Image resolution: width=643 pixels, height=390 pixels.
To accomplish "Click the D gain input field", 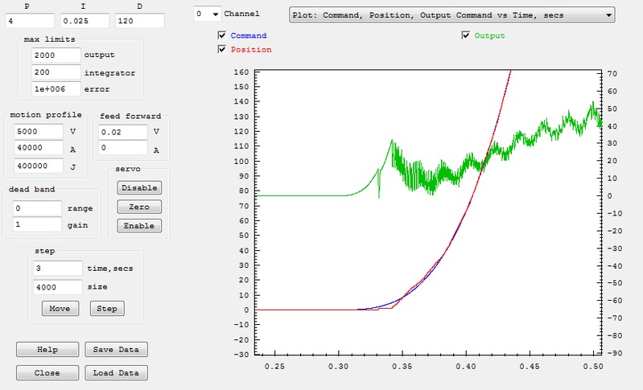I will tap(139, 20).
